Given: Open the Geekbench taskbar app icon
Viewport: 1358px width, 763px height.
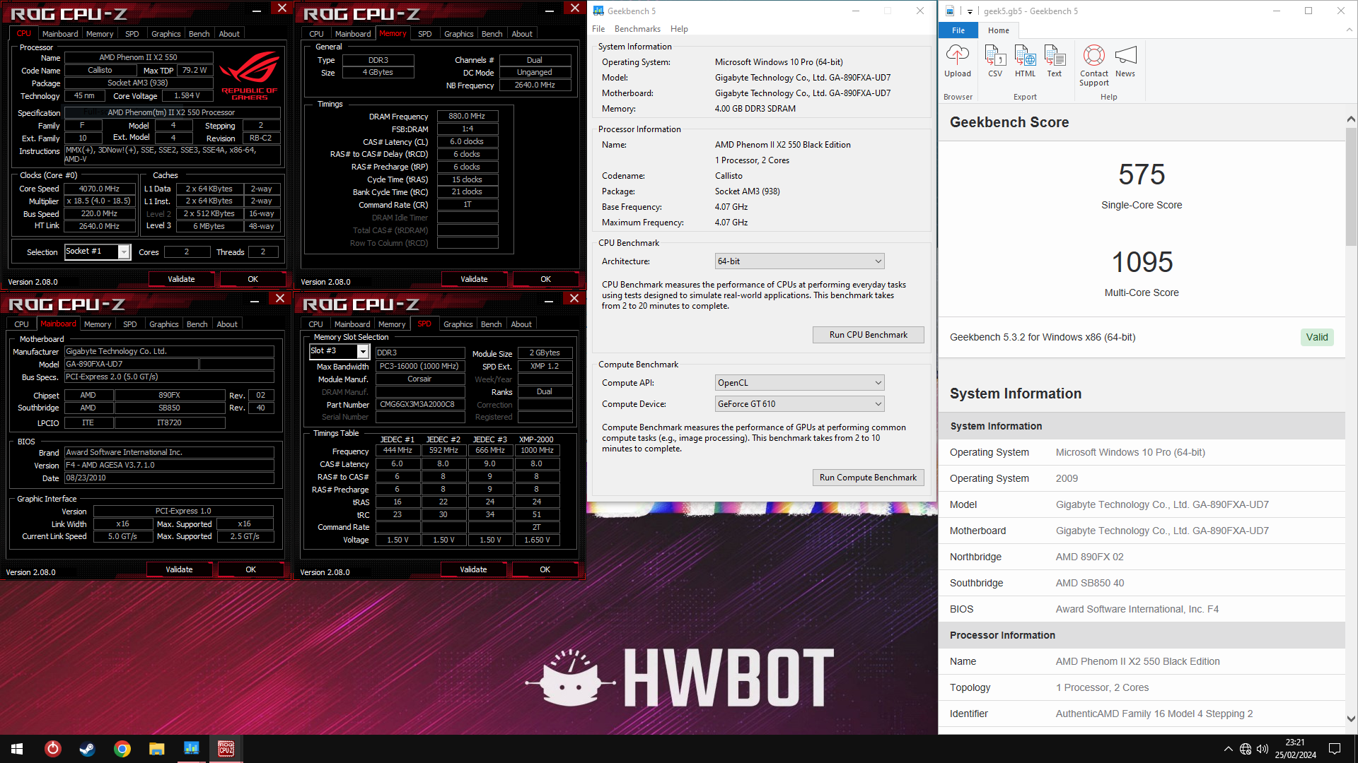Looking at the screenshot, I should click(x=191, y=748).
